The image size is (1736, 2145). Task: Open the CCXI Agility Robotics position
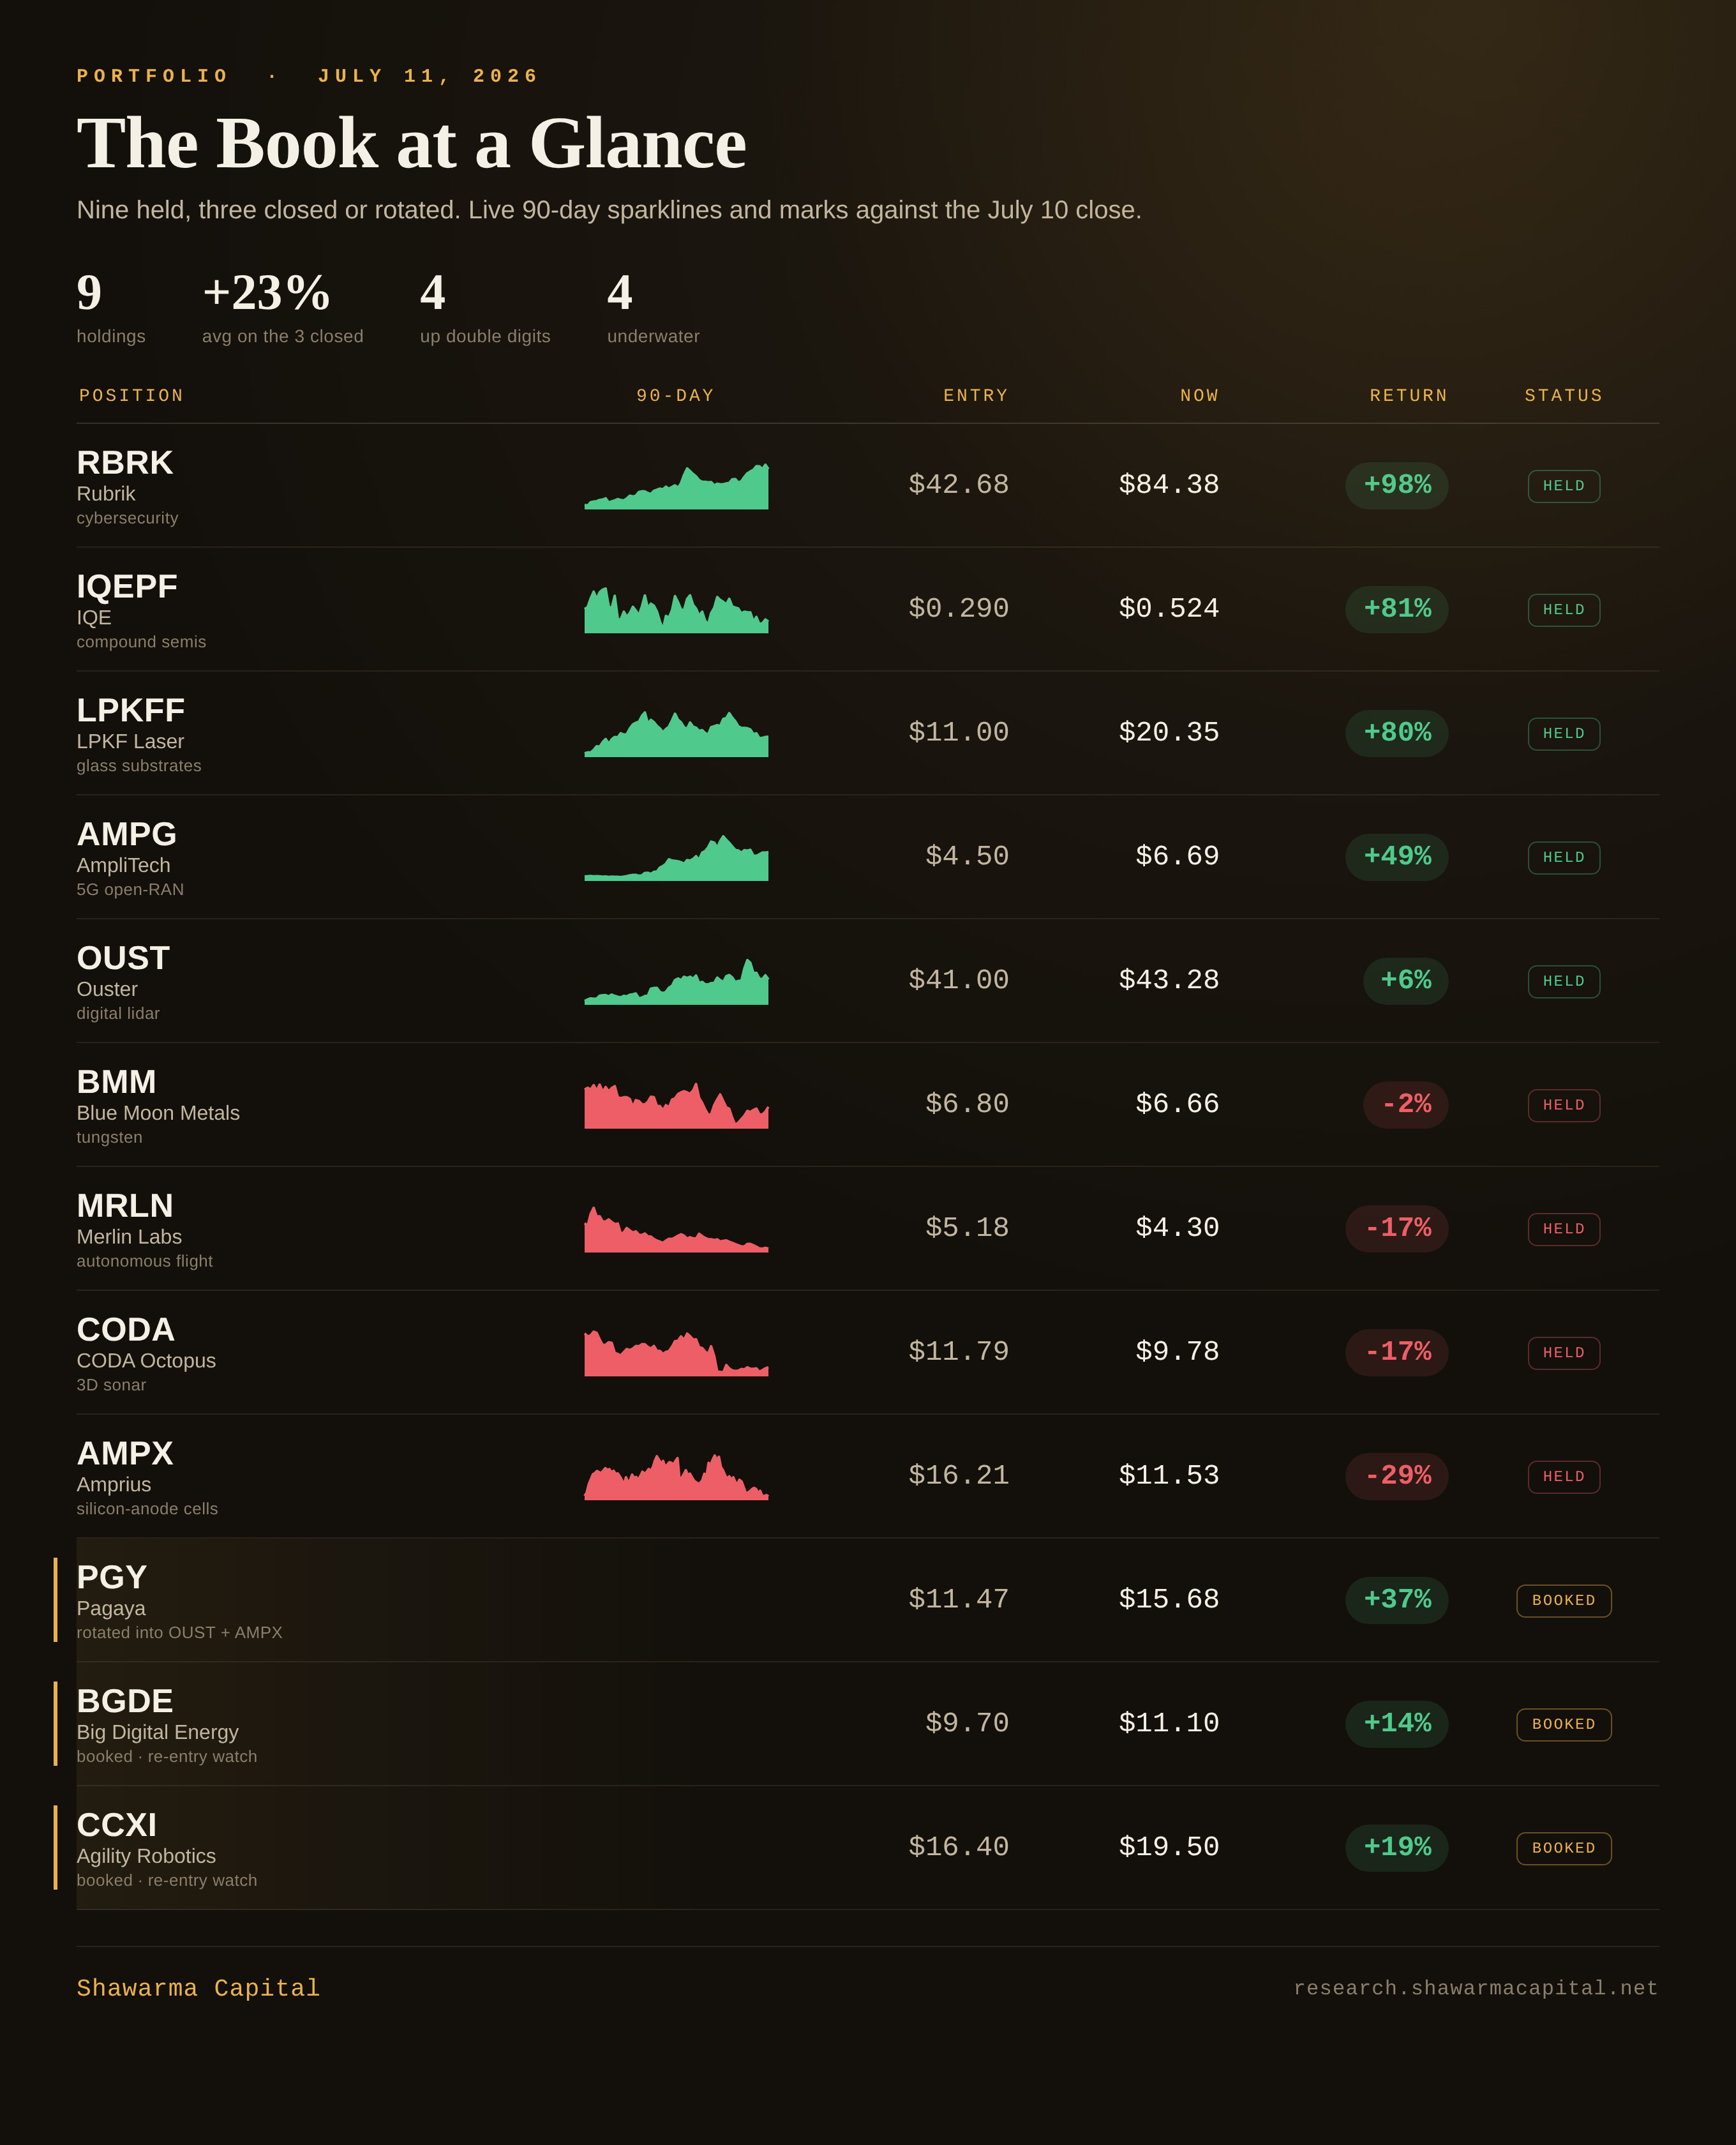167,1850
